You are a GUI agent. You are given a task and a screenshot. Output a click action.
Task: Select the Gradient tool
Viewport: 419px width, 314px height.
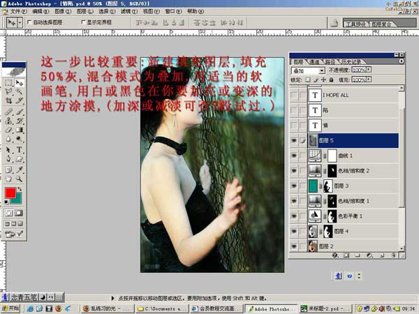pos(19,130)
